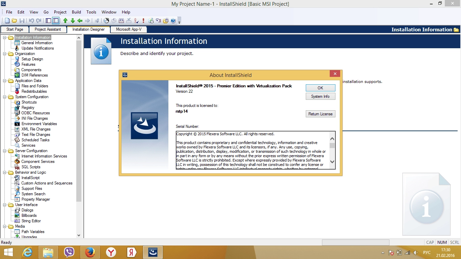Collapse the User Interface node
This screenshot has height=259, width=461.
click(x=5, y=205)
